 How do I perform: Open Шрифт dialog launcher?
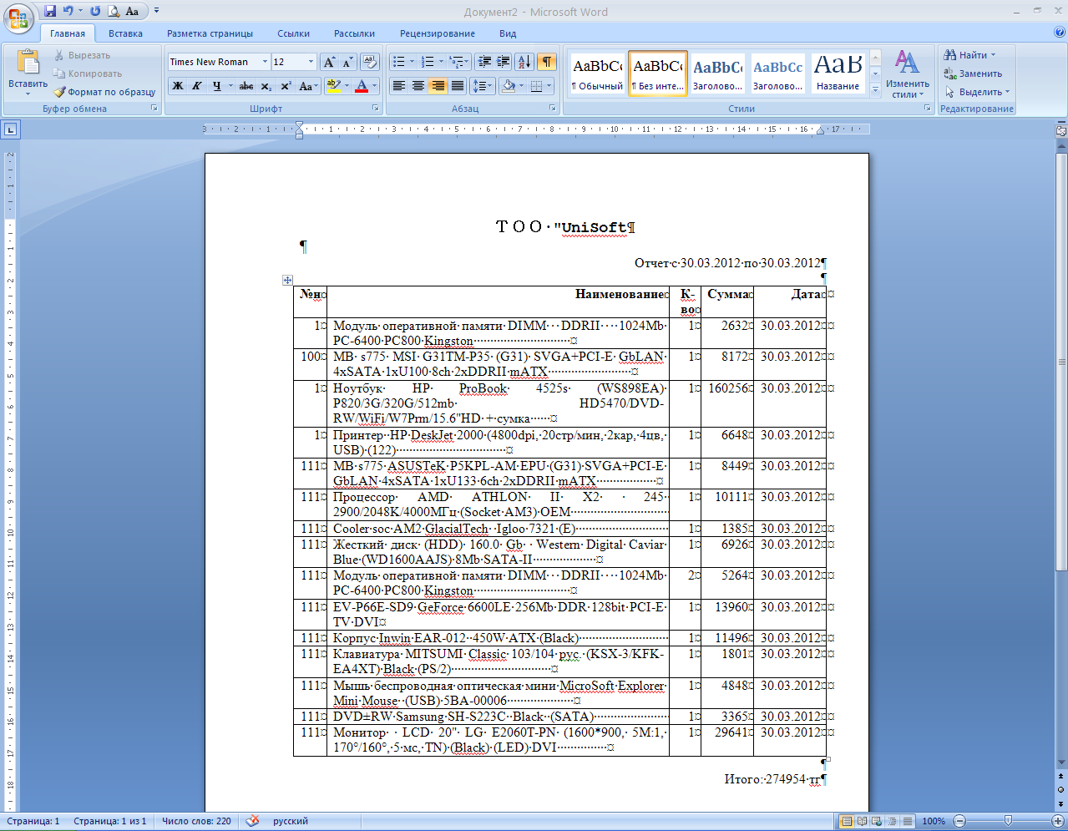[x=376, y=109]
